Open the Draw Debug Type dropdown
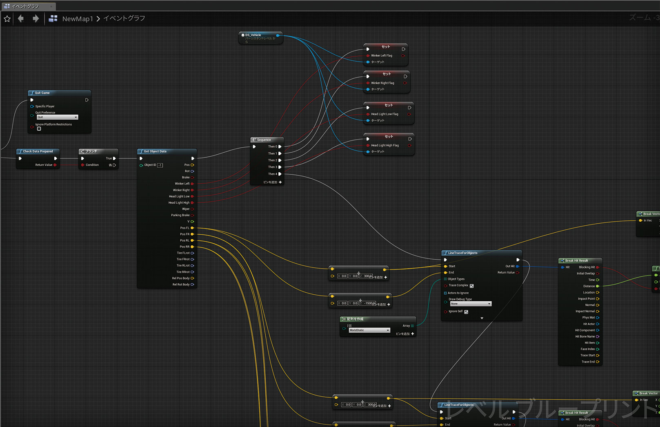 470,304
